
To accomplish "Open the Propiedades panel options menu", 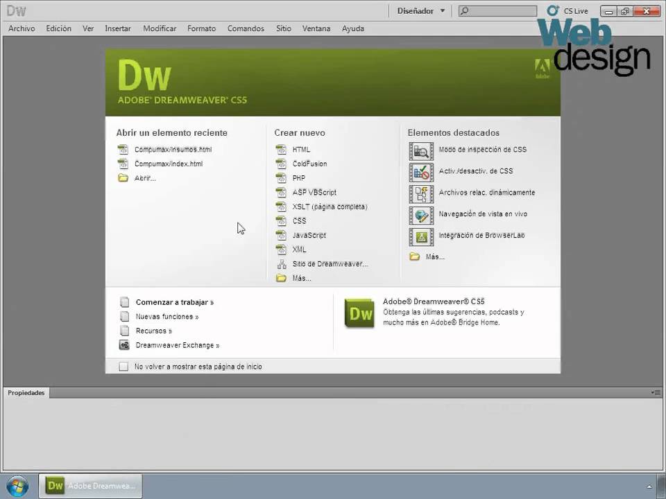I will (656, 392).
